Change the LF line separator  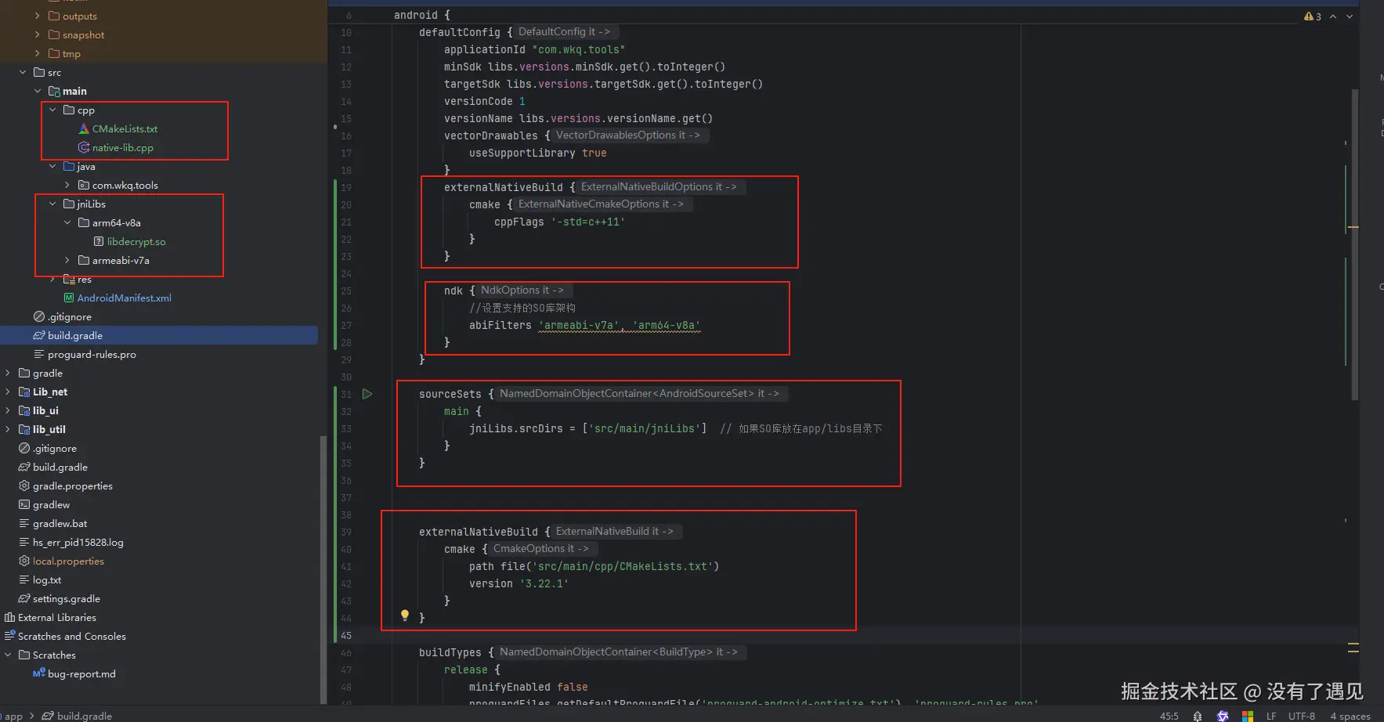coord(1271,716)
